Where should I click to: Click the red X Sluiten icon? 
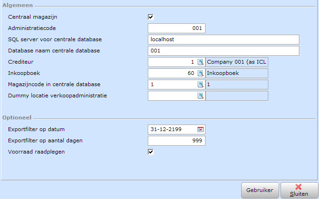298,187
